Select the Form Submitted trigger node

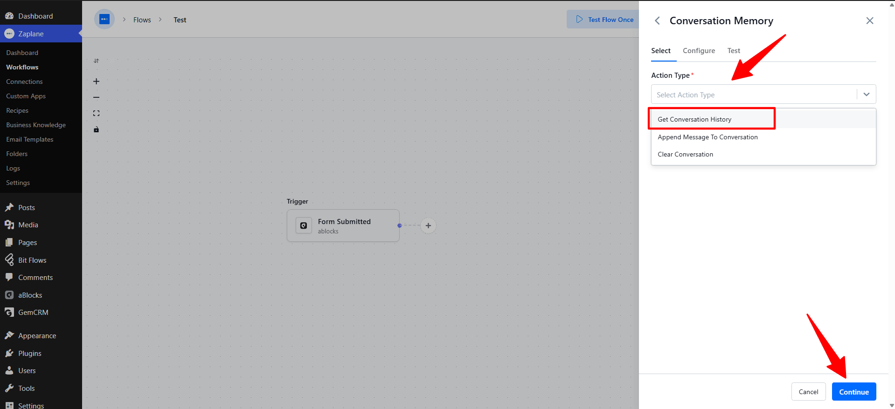(x=343, y=225)
